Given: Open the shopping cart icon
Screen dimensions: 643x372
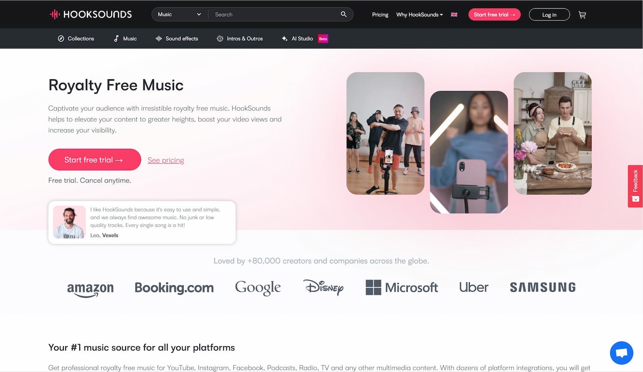Looking at the screenshot, I should click(582, 15).
